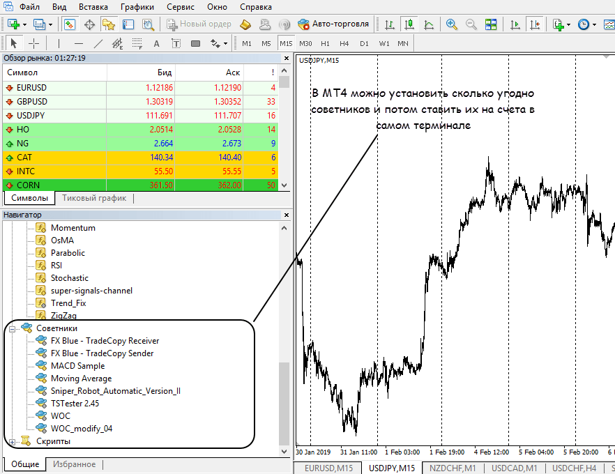The height and width of the screenshot is (474, 615).
Task: Select the trendline drawing tool
Action: pos(98,43)
